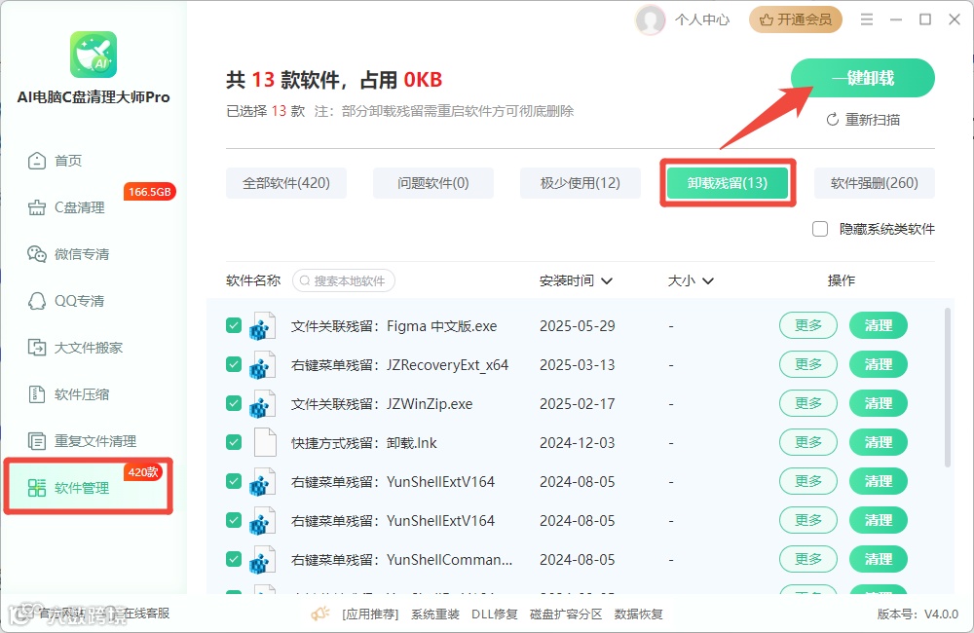Viewport: 974px width, 633px height.
Task: Open the [应用推荐] link
Action: coord(370,614)
